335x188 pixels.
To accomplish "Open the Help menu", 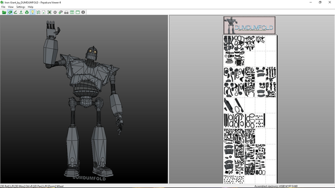I will (x=30, y=7).
